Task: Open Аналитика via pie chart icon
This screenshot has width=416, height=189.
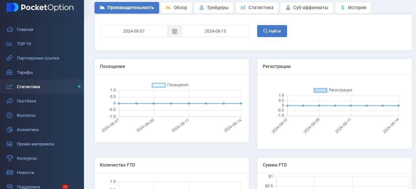Action: click(x=10, y=129)
